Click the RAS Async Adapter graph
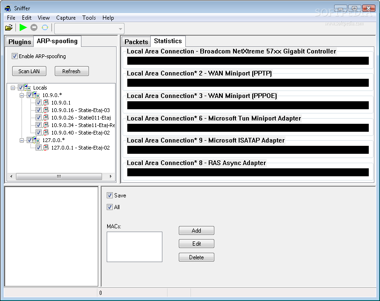The width and height of the screenshot is (380, 301). tap(248, 173)
